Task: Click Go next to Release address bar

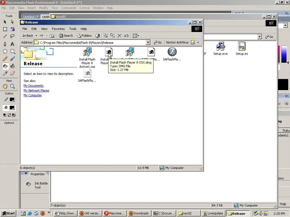Action: (x=158, y=42)
